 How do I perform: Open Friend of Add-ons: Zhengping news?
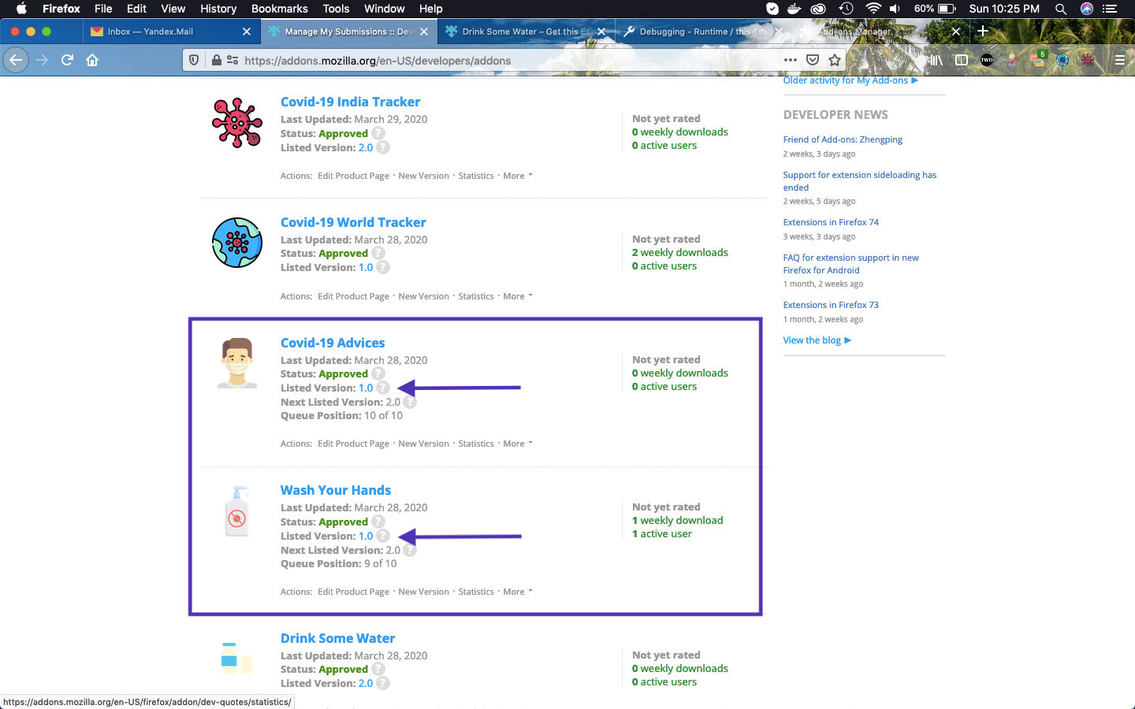coord(843,139)
